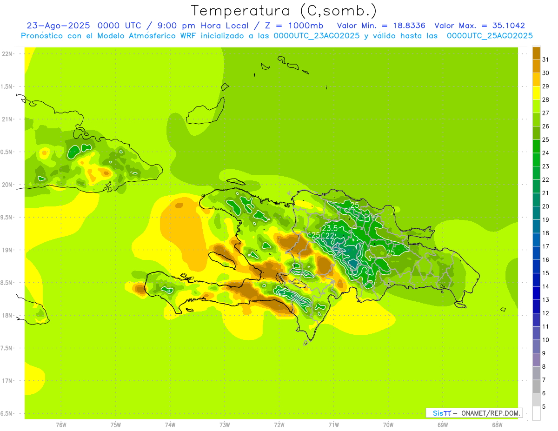The image size is (558, 431).
Task: Select the date text '23-Ago-2025'
Action: [58, 26]
